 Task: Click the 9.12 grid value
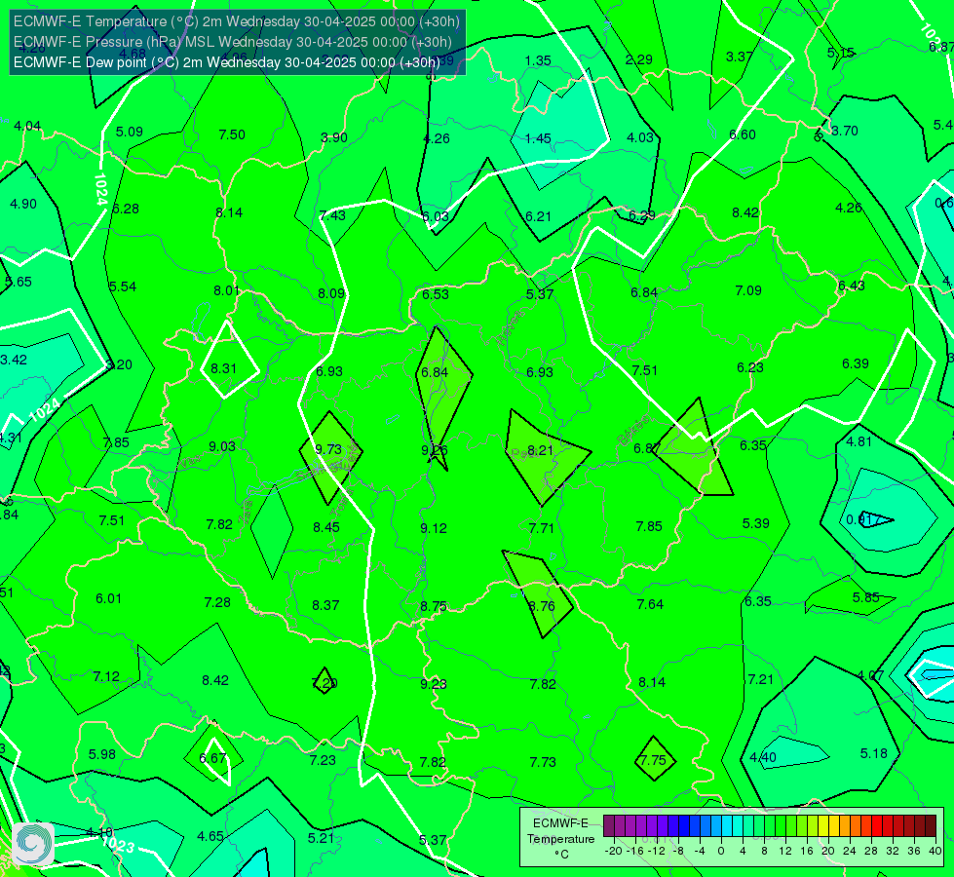(434, 528)
